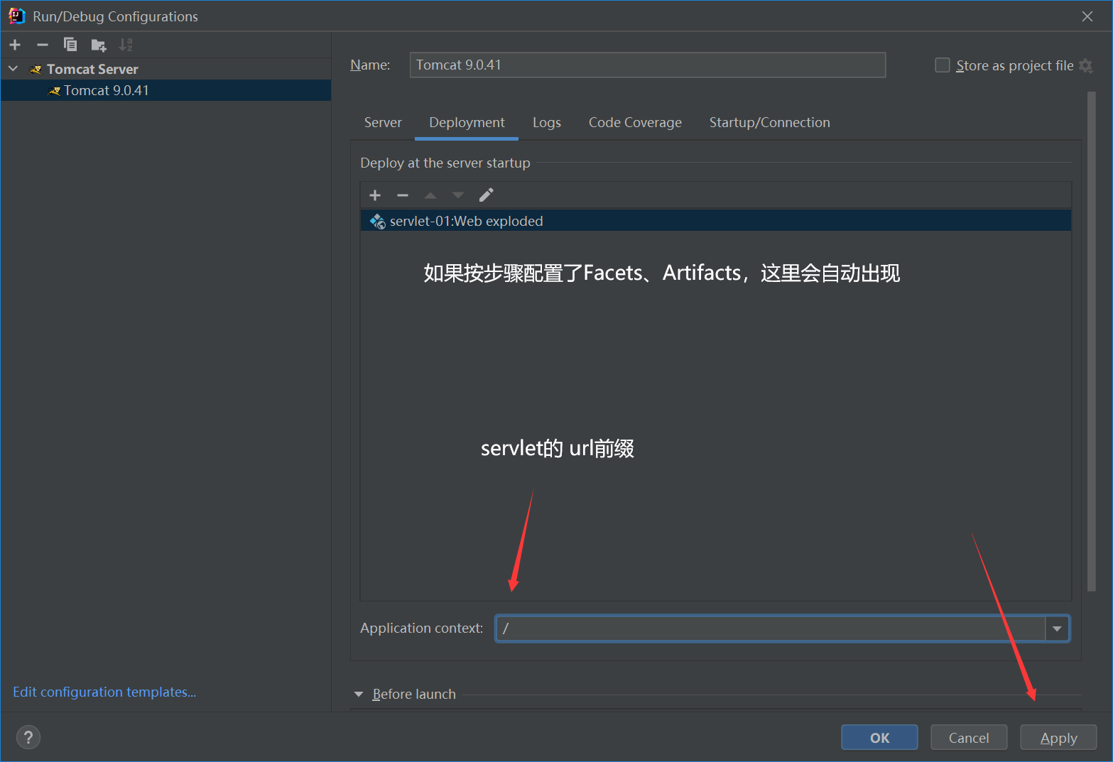
Task: Create a new configuration folder
Action: coord(99,45)
